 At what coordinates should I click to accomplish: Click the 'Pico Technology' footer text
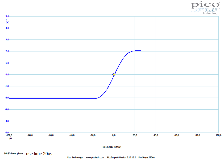[75, 157]
